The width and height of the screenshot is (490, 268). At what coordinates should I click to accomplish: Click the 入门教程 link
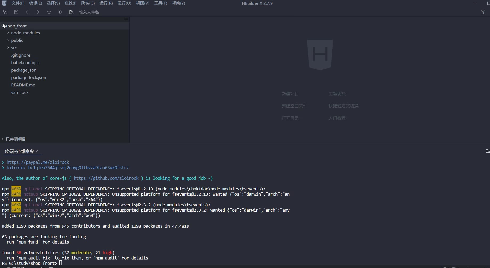coord(337,118)
